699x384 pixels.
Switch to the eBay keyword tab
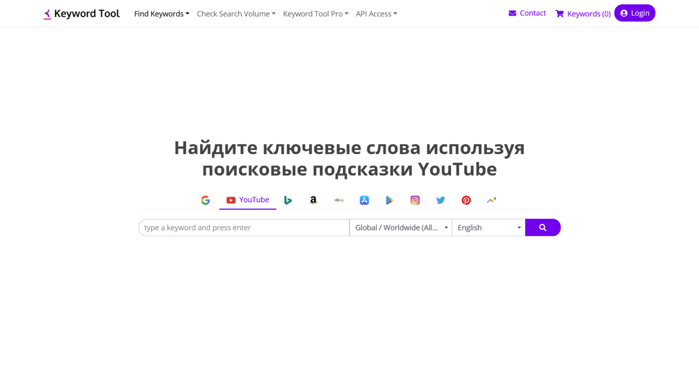[x=339, y=200]
